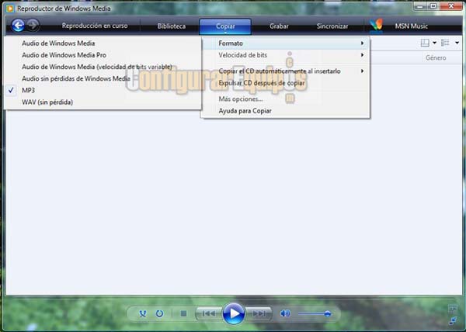Open the Biblioteca tab
466x332 pixels.
click(172, 26)
